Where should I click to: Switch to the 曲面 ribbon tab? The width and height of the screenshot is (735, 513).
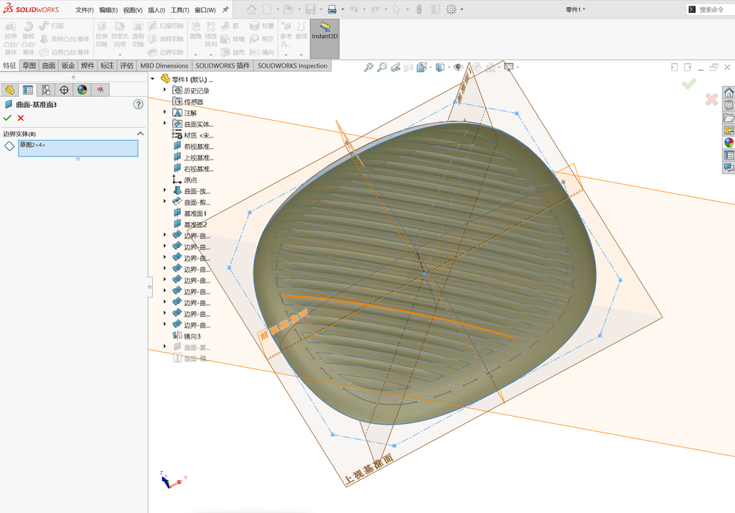49,65
